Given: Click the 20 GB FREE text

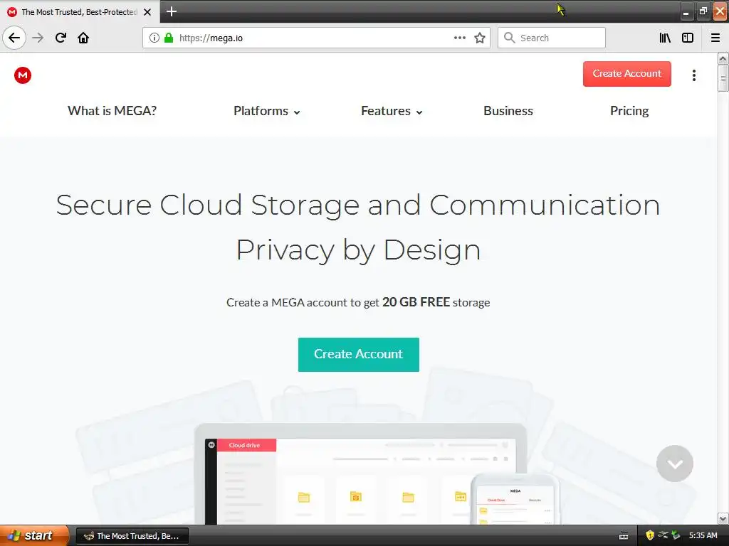Looking at the screenshot, I should point(416,302).
